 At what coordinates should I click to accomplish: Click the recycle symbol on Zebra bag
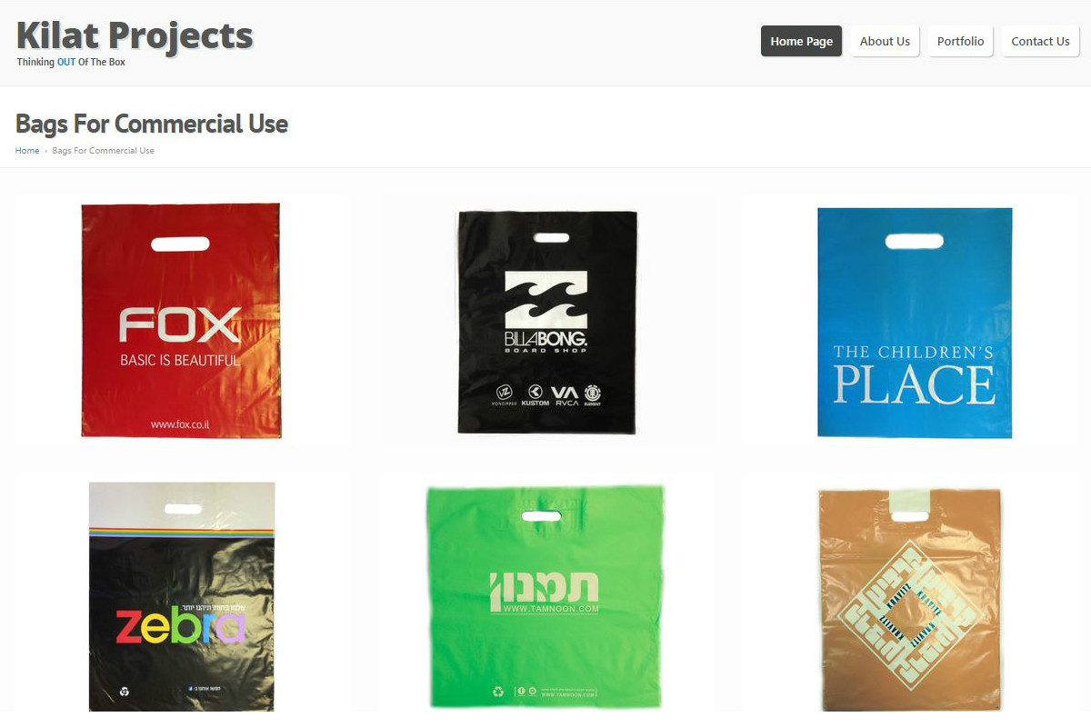[125, 691]
